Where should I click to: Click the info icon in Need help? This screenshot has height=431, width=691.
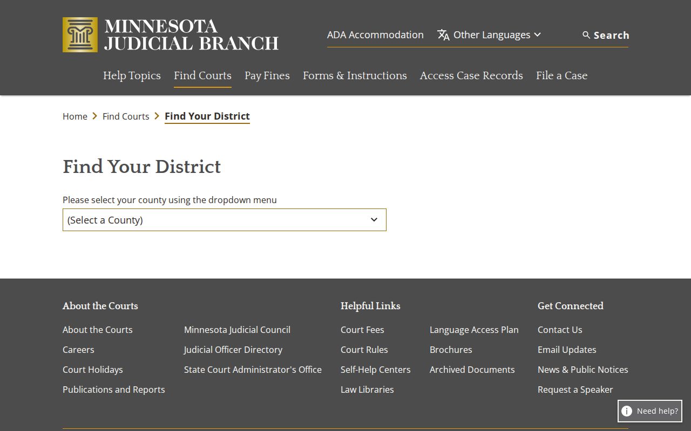click(x=627, y=411)
